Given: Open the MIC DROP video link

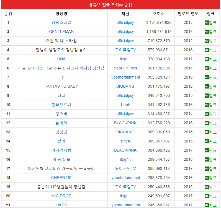Looking at the screenshot, I should (x=61, y=196).
